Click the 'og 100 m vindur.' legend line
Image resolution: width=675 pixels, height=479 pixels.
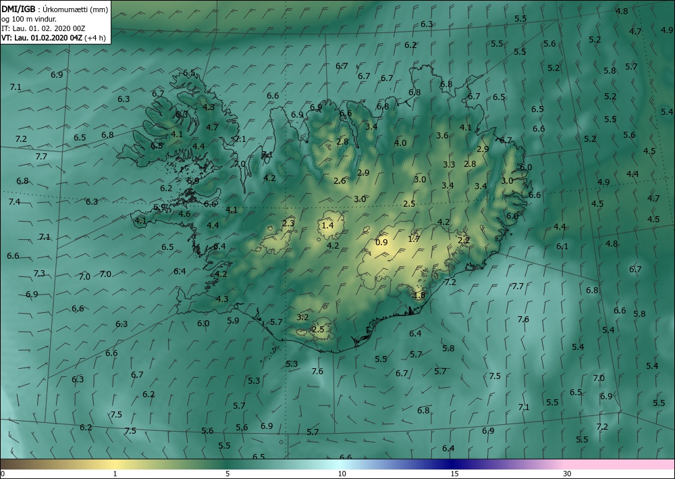coord(28,18)
